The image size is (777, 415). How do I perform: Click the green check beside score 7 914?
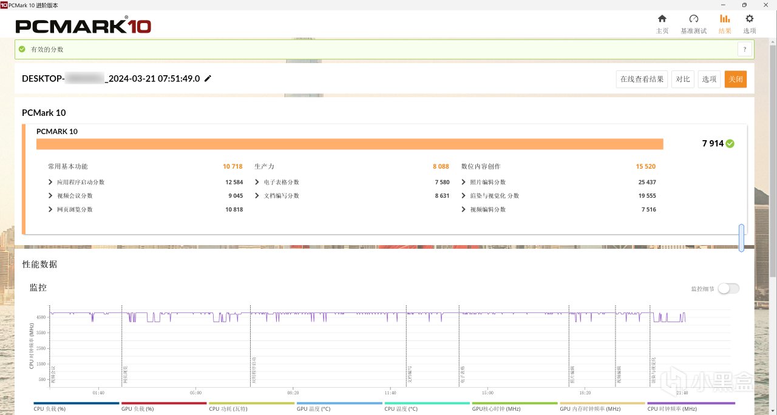[730, 144]
